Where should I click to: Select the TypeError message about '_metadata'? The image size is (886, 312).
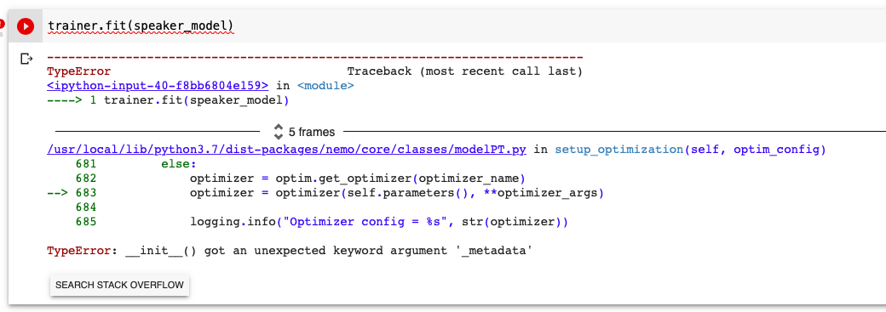290,251
